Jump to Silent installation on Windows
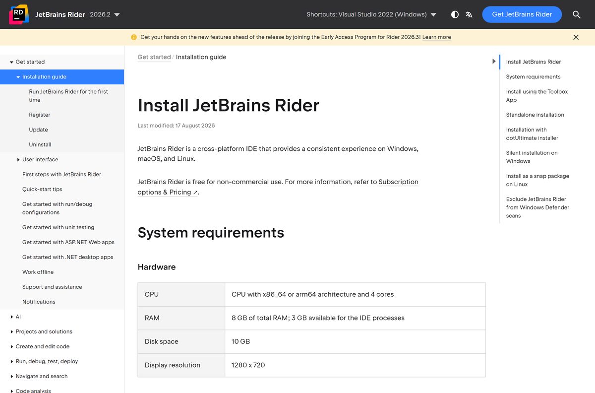595x393 pixels. [x=532, y=157]
